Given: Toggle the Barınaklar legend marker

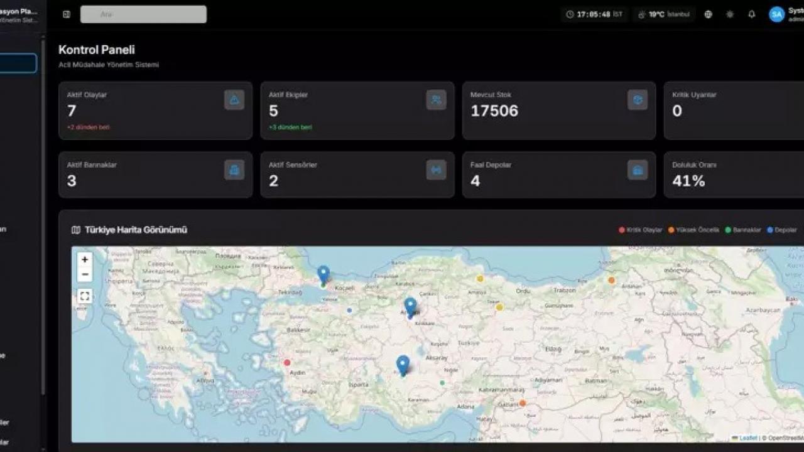Looking at the screenshot, I should point(745,230).
